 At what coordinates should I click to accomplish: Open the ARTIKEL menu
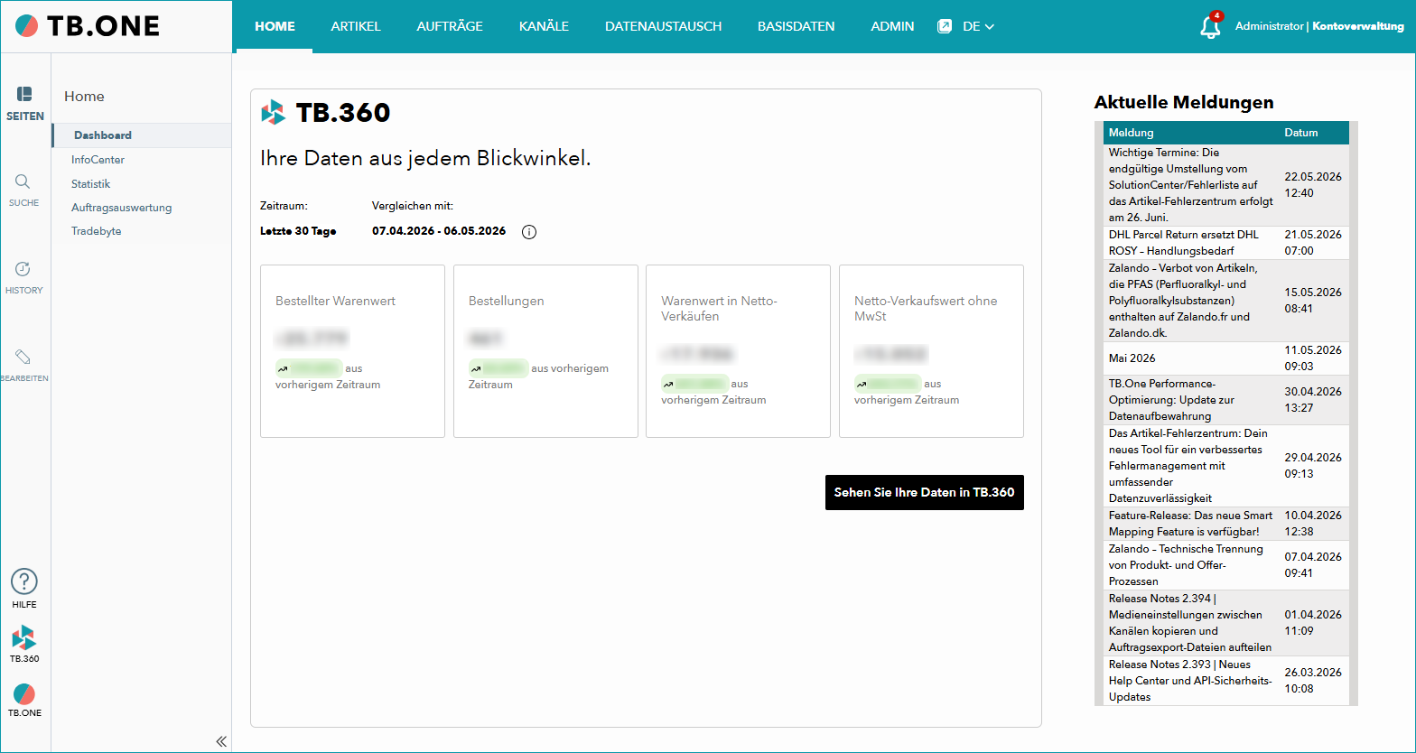coord(356,26)
